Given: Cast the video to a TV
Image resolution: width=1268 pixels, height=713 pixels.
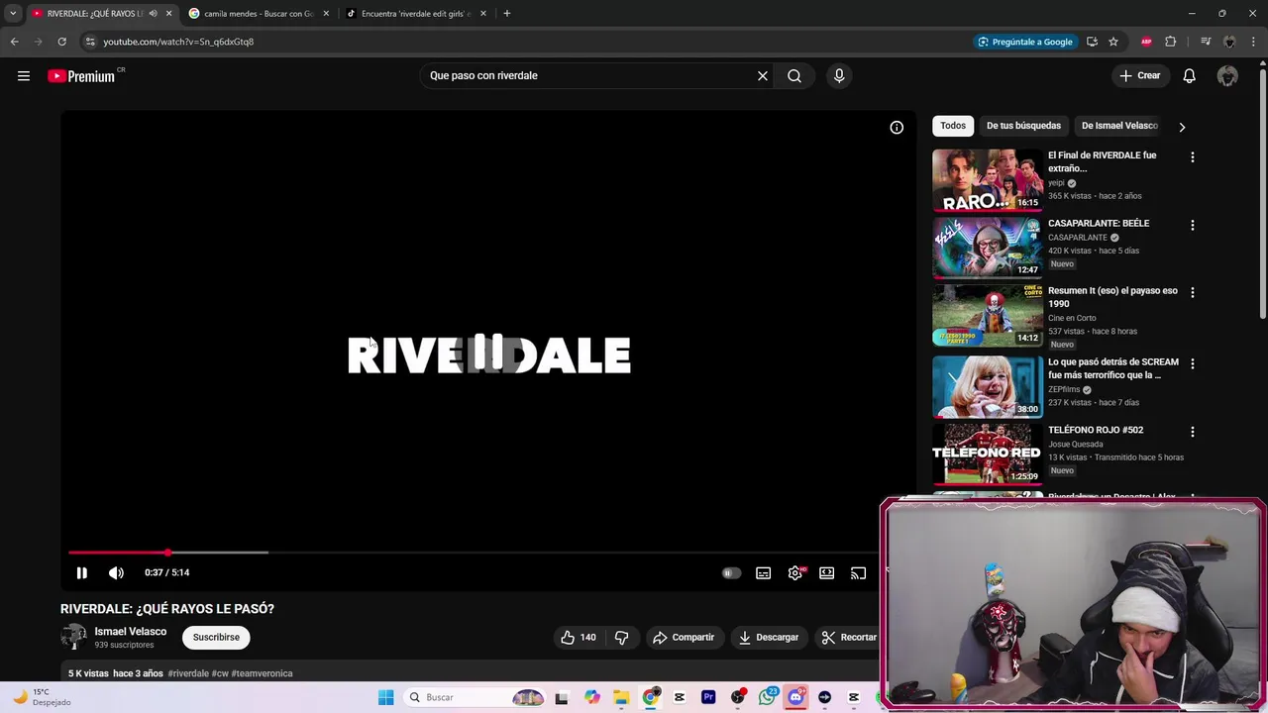Looking at the screenshot, I should 859,573.
